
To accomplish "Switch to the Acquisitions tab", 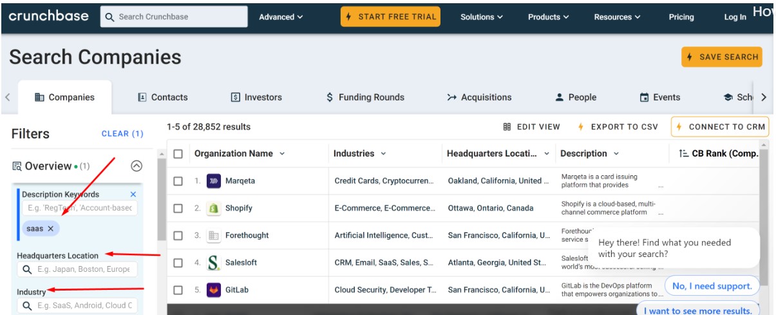I will click(479, 97).
